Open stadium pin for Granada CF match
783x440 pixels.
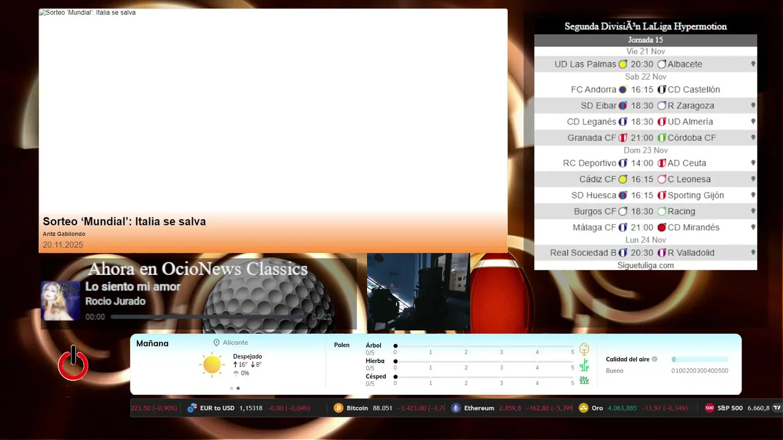click(x=753, y=138)
